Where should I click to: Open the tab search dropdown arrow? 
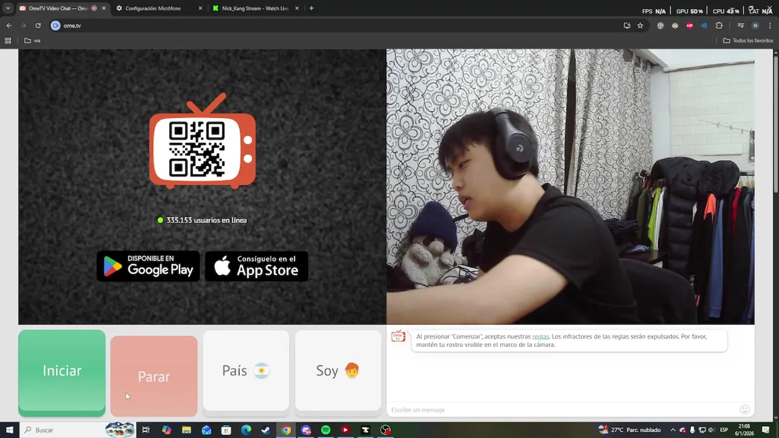pos(7,9)
